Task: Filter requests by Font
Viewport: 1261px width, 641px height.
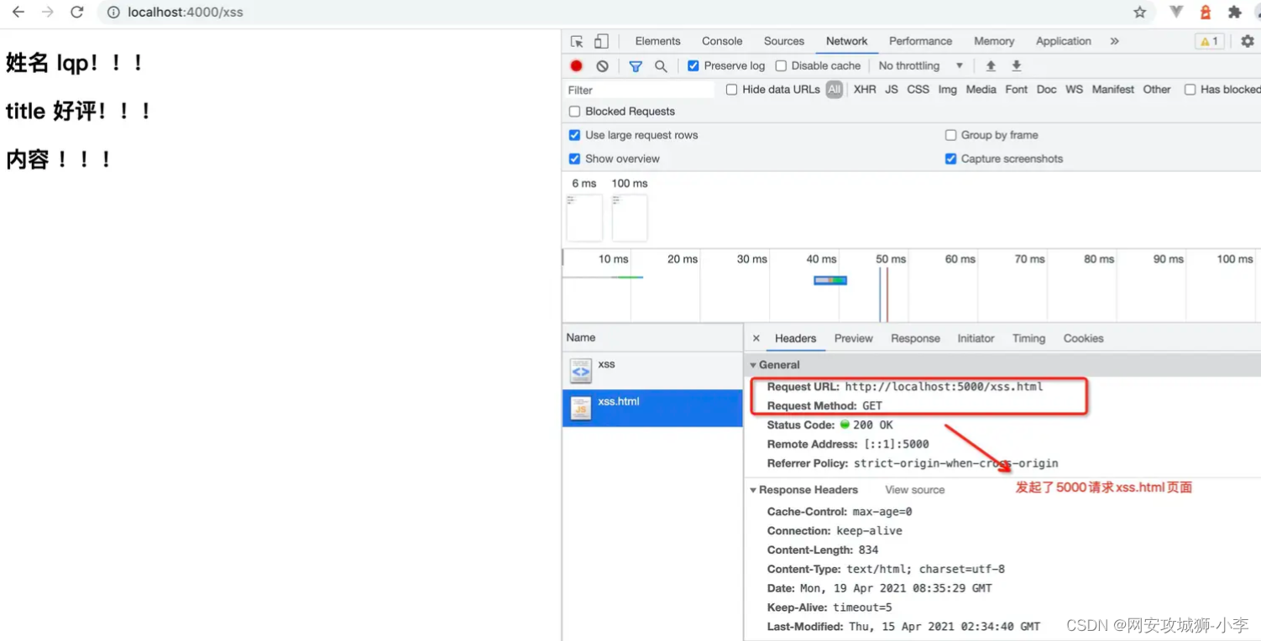Action: [x=1016, y=89]
